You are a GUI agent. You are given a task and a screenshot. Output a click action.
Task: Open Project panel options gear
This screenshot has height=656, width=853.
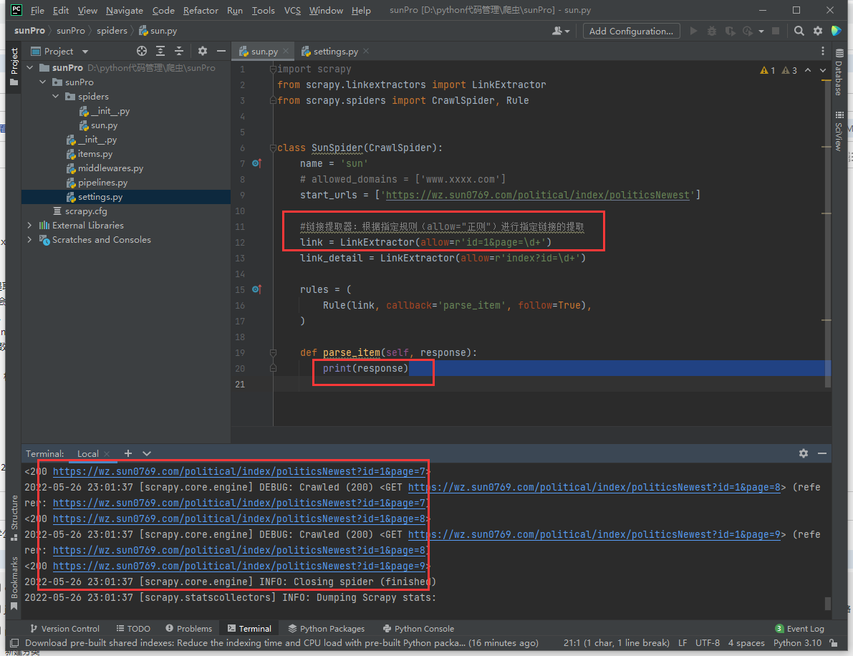point(203,51)
